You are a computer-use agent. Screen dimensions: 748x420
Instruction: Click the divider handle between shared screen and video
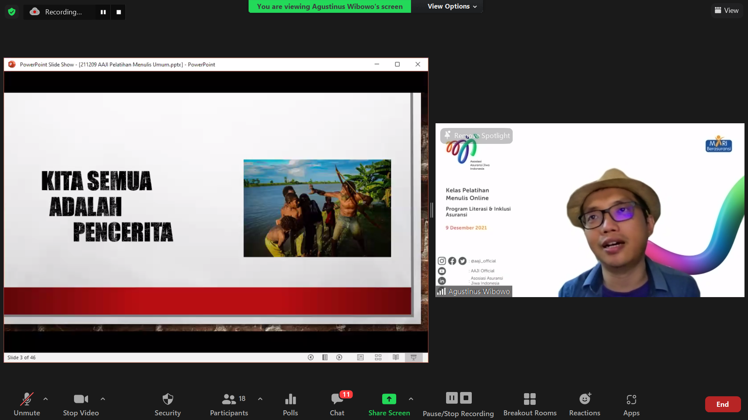pos(432,210)
